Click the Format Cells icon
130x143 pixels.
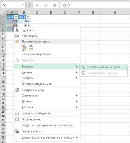pyautogui.click(x=17, y=119)
